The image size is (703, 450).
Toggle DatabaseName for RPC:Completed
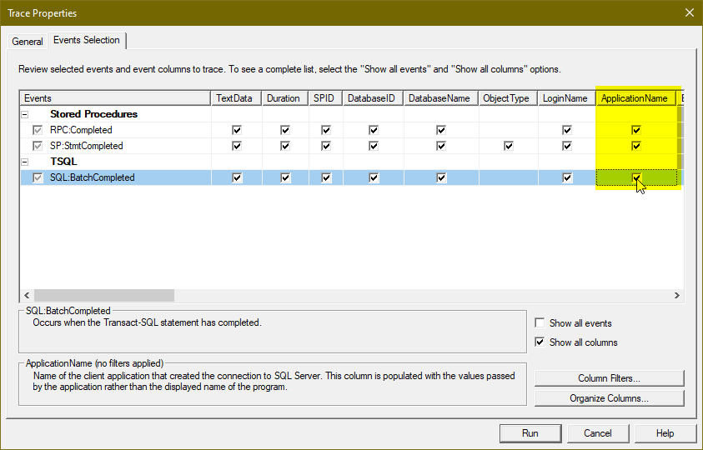point(441,130)
